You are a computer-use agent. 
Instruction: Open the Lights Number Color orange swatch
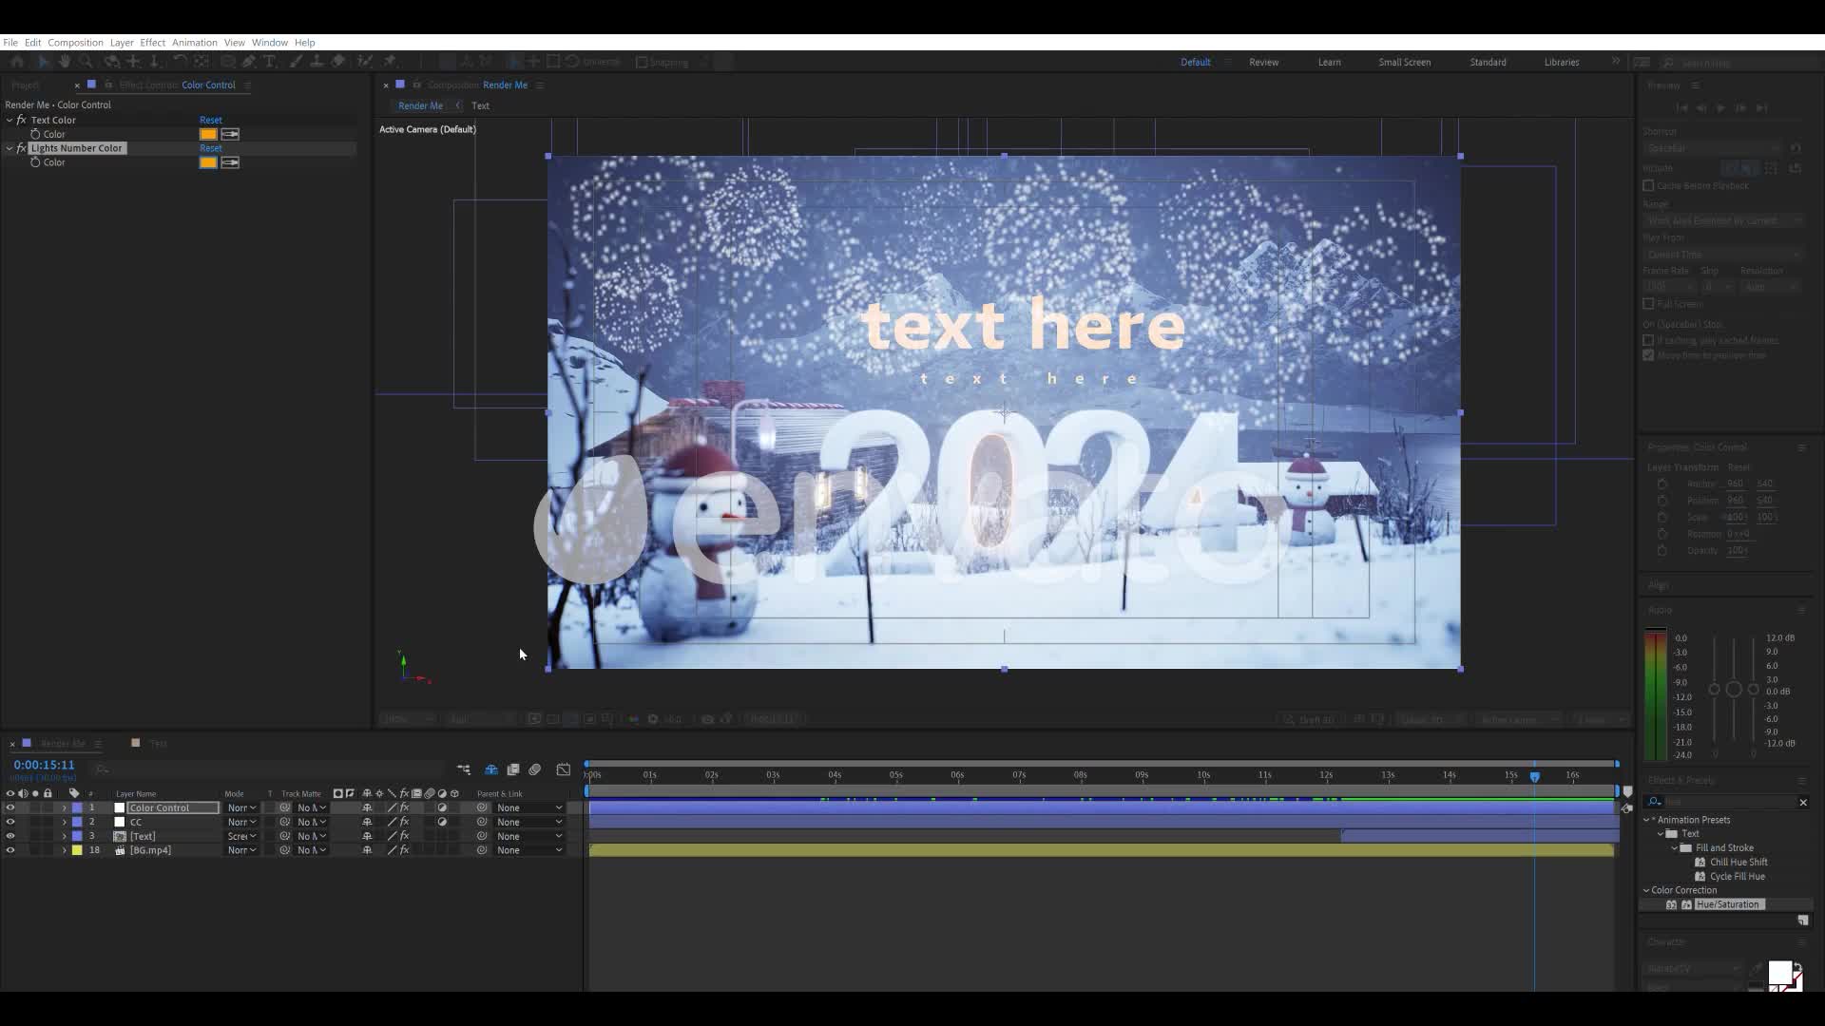[x=208, y=162]
